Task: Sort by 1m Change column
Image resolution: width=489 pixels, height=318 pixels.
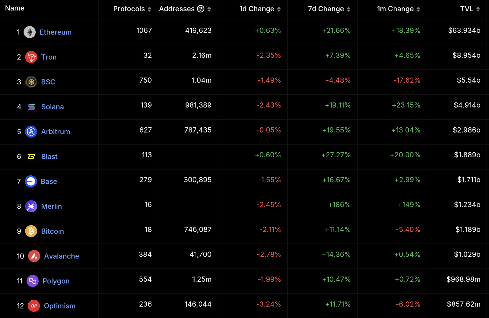Action: point(418,9)
